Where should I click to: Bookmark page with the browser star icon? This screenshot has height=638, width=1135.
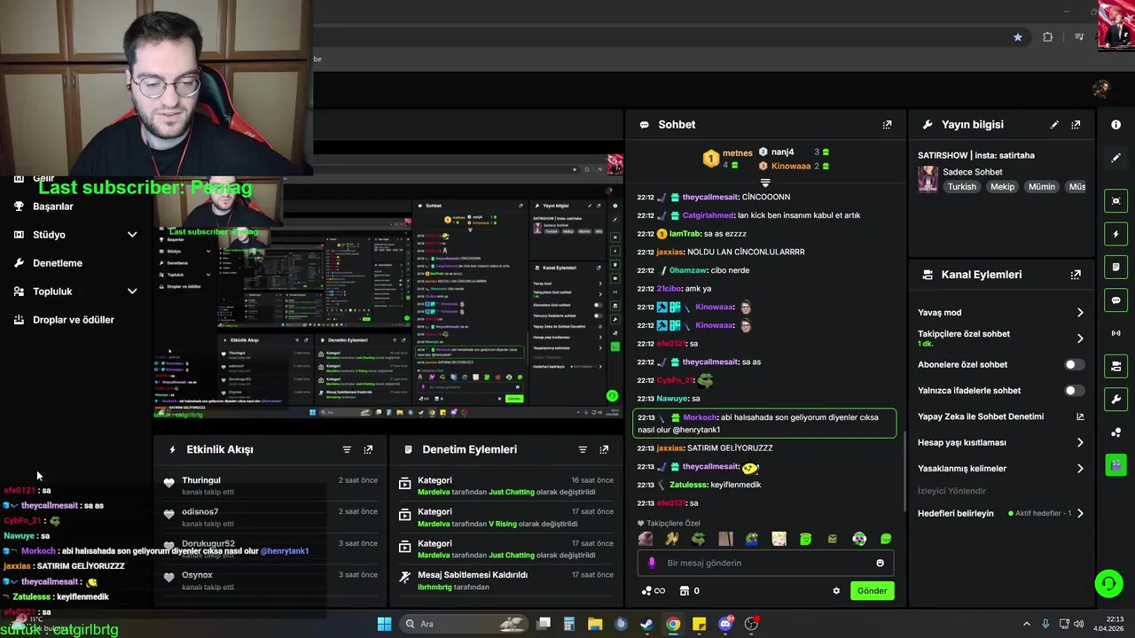(1018, 37)
